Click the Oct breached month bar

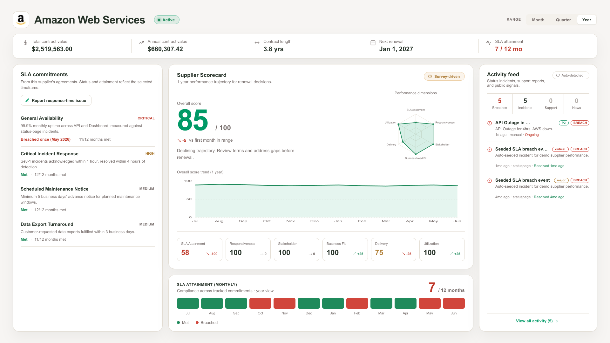[x=261, y=303]
